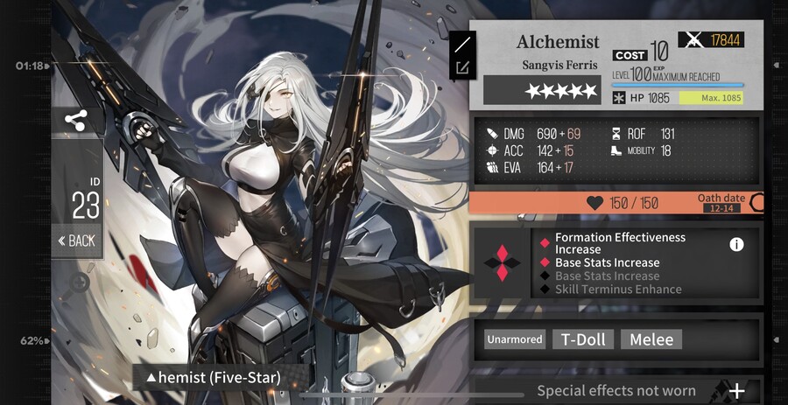Tap the share icon on left sidebar
This screenshot has width=788, height=405.
coord(76,121)
